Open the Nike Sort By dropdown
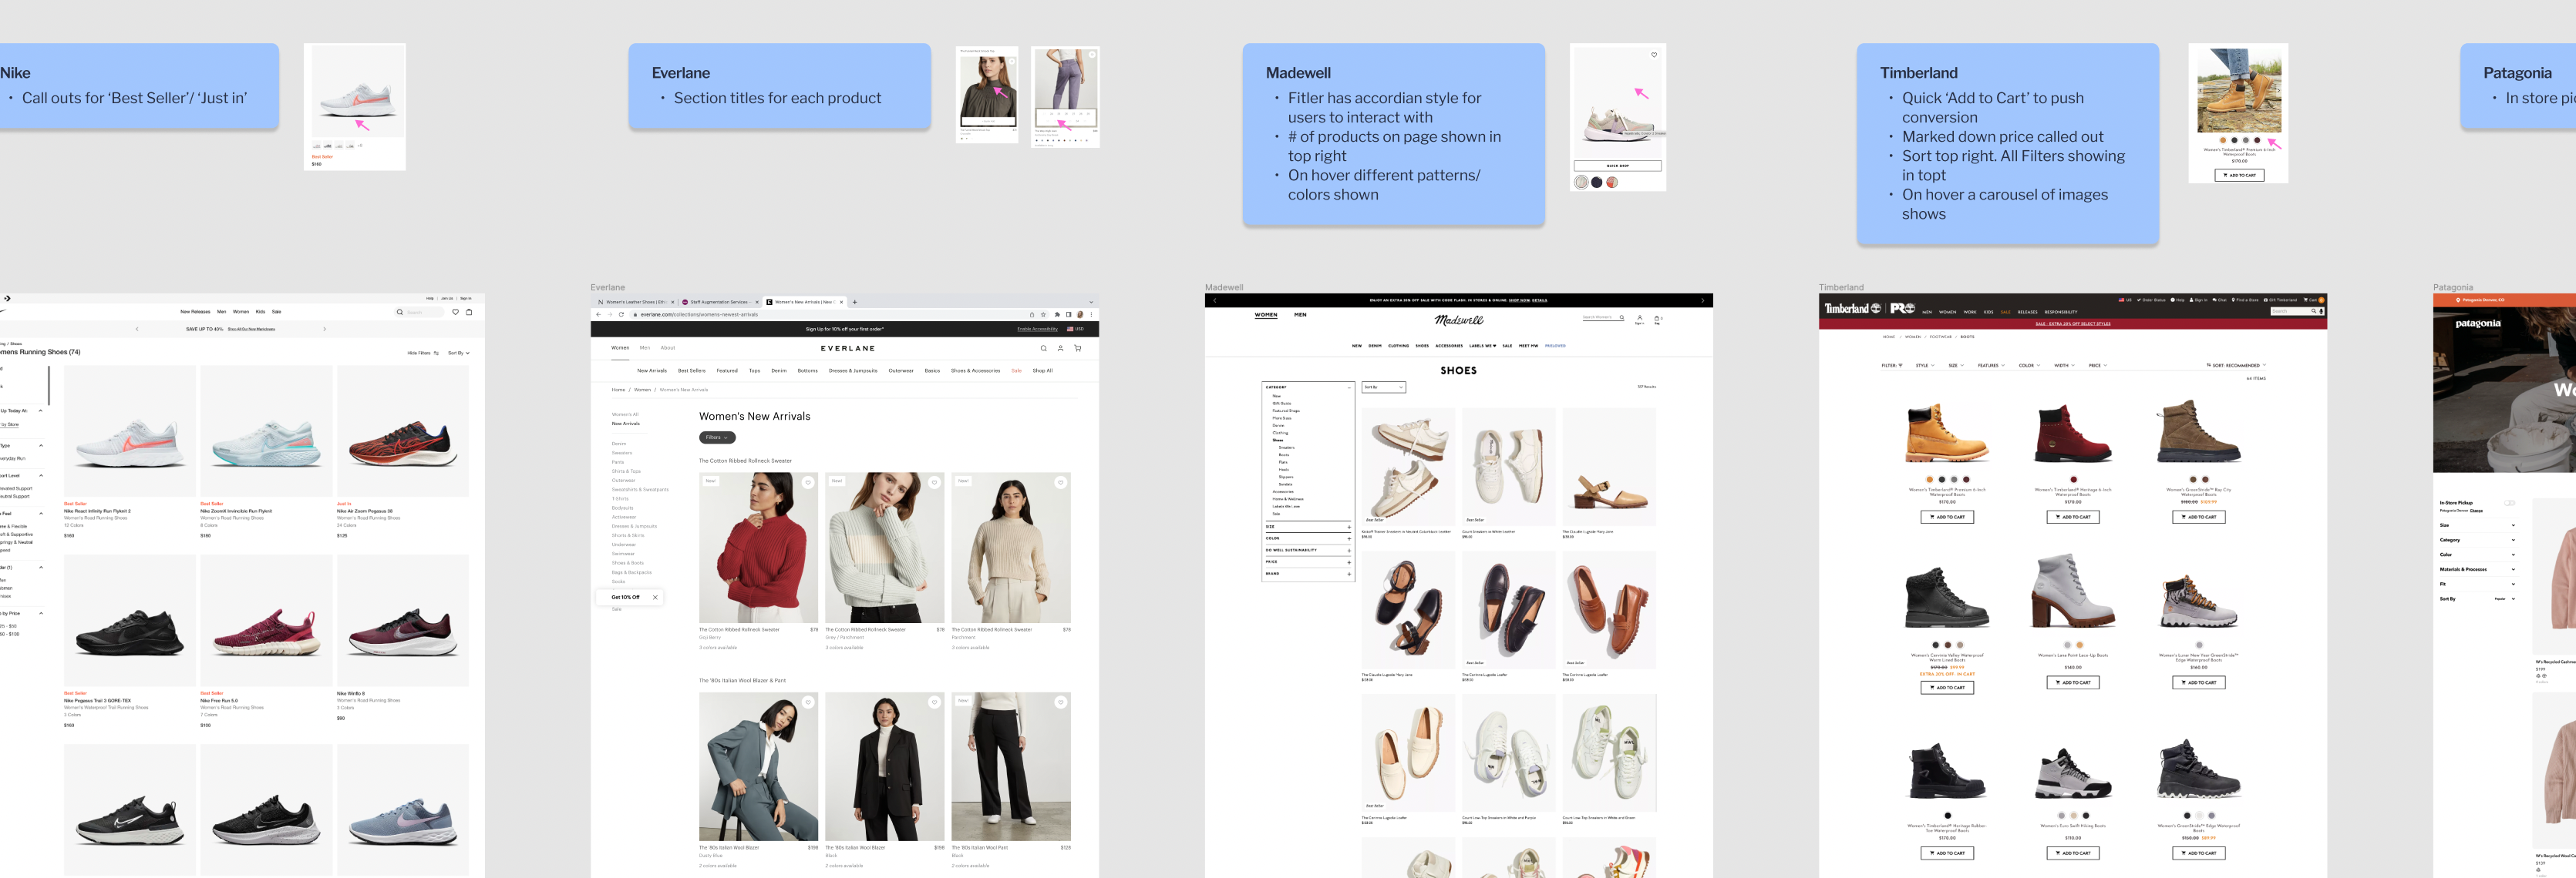Screen dimensions: 2576x878 pos(458,353)
